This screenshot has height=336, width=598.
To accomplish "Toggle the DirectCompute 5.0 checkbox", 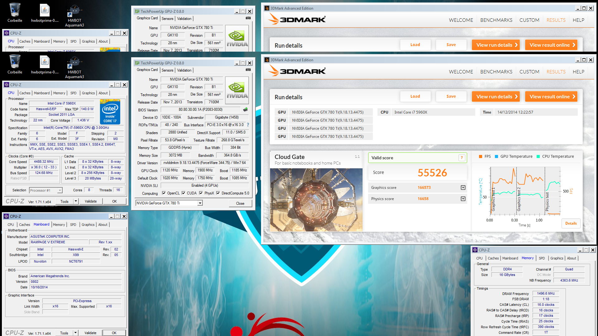I will coord(218,193).
